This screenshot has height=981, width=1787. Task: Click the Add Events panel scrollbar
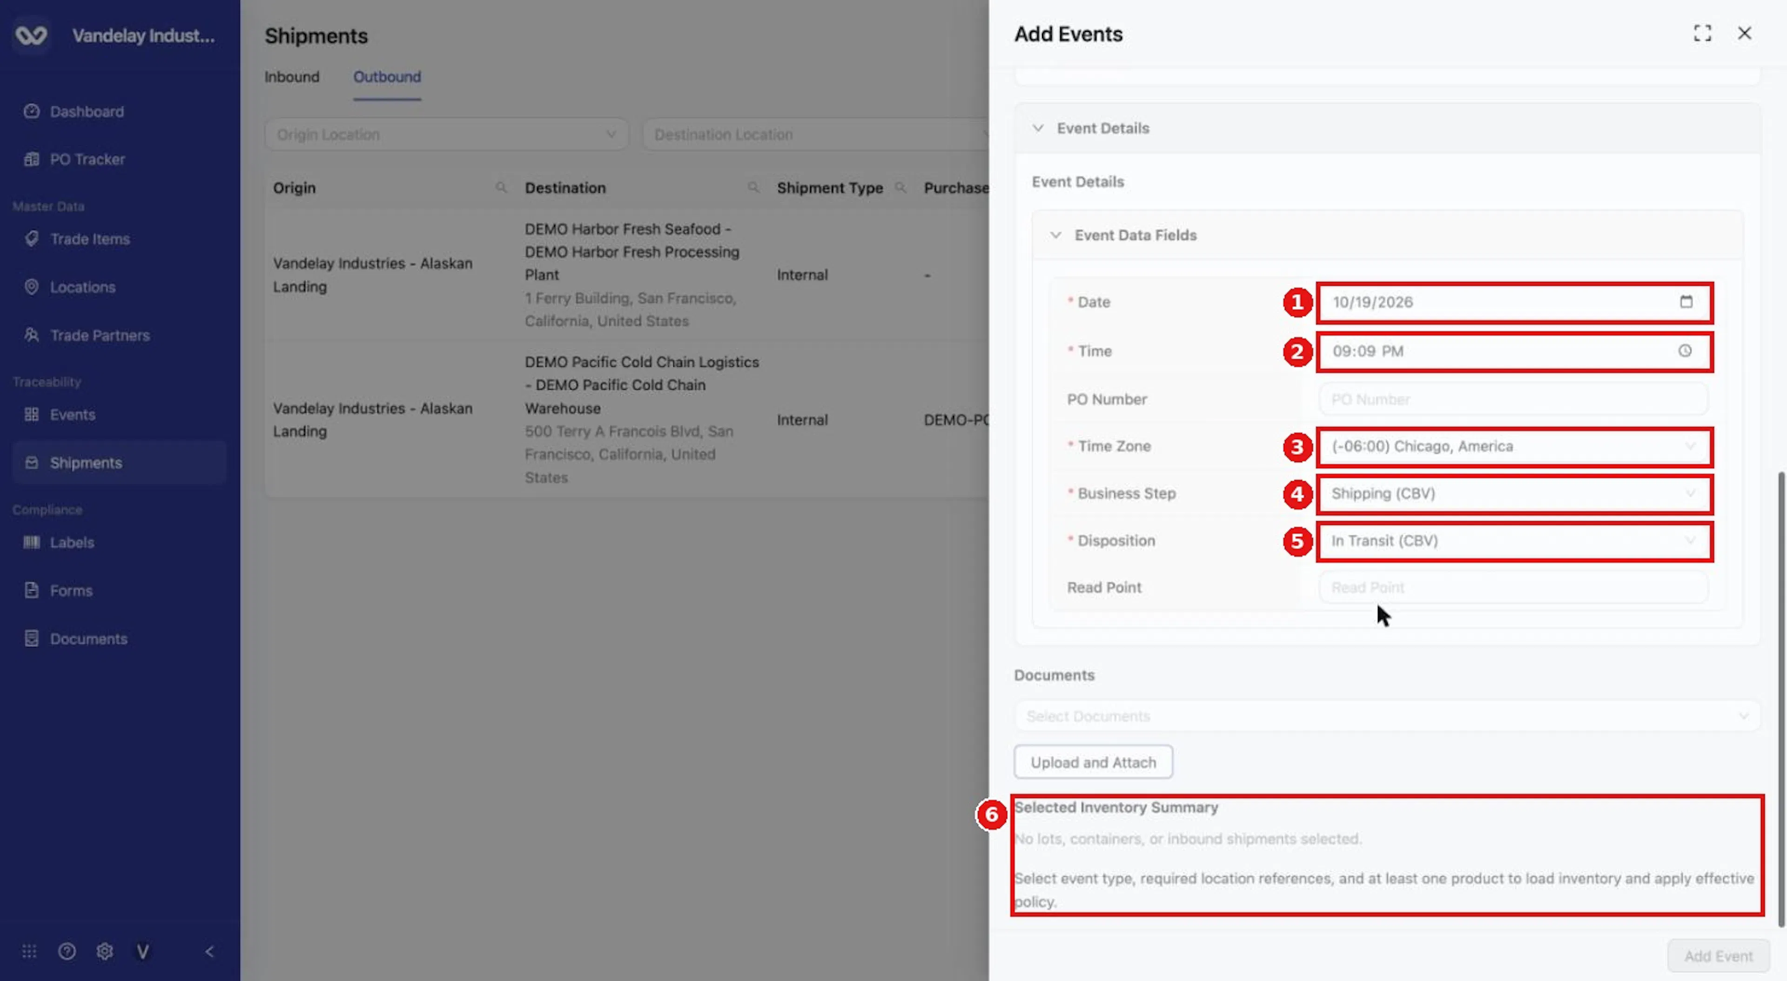click(x=1780, y=699)
